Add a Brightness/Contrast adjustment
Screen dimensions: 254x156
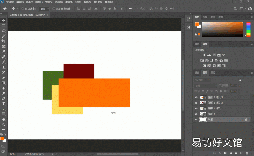204,55
